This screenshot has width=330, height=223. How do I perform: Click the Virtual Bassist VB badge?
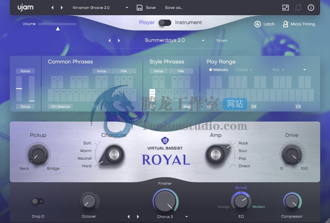165,140
